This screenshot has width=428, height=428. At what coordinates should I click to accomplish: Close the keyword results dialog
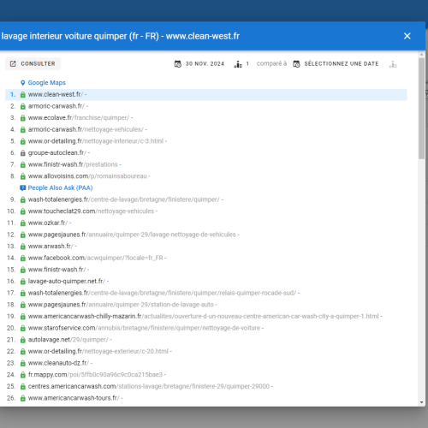tap(407, 36)
